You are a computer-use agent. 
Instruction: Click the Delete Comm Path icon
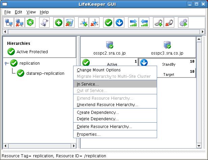94,23
